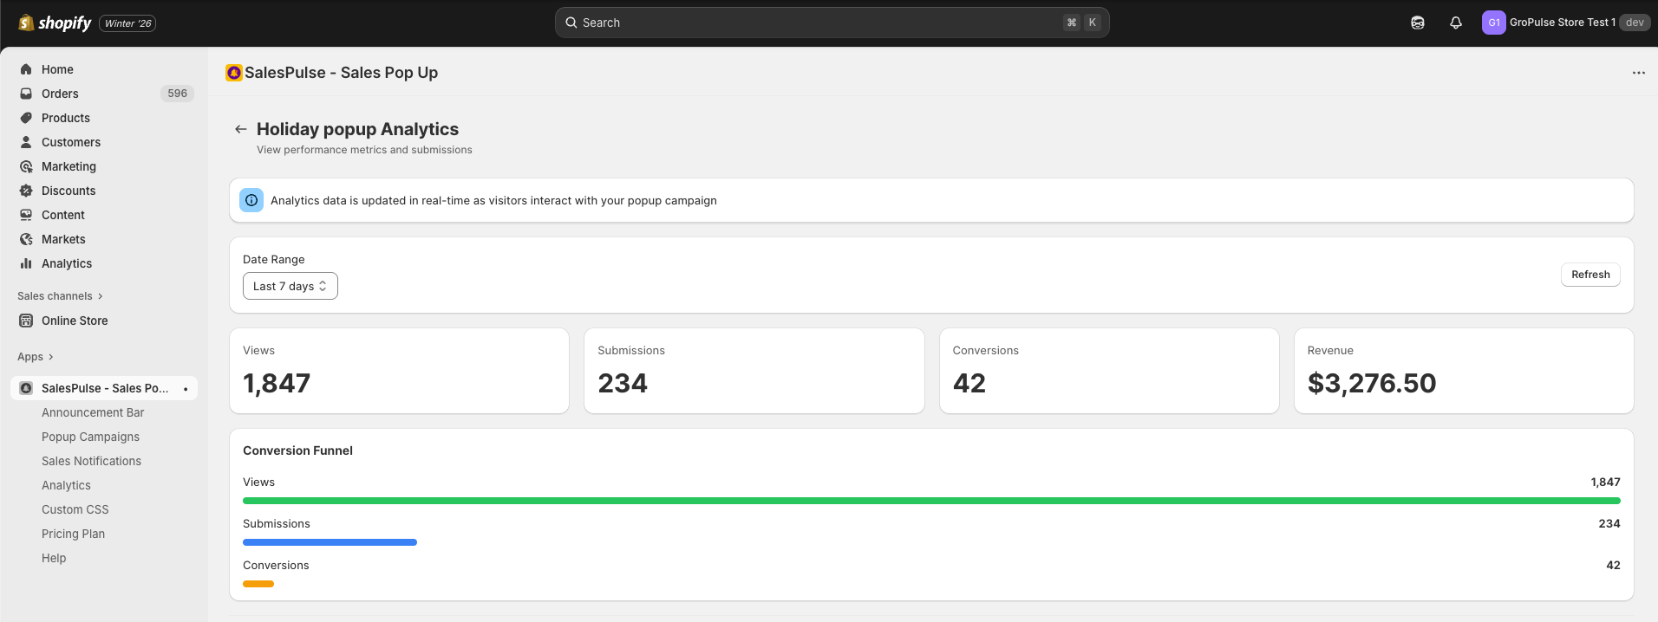Click the orange Conversions funnel bar

(x=258, y=584)
